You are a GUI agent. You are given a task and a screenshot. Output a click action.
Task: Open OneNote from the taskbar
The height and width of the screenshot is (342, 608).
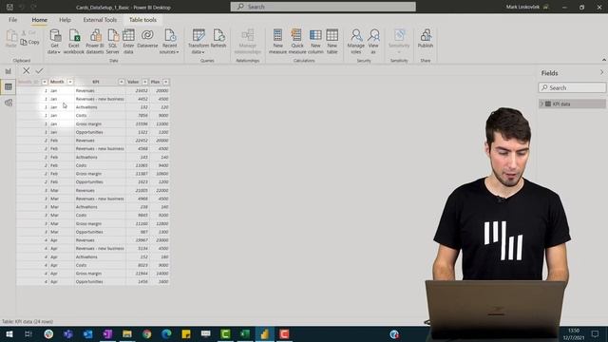(x=107, y=333)
